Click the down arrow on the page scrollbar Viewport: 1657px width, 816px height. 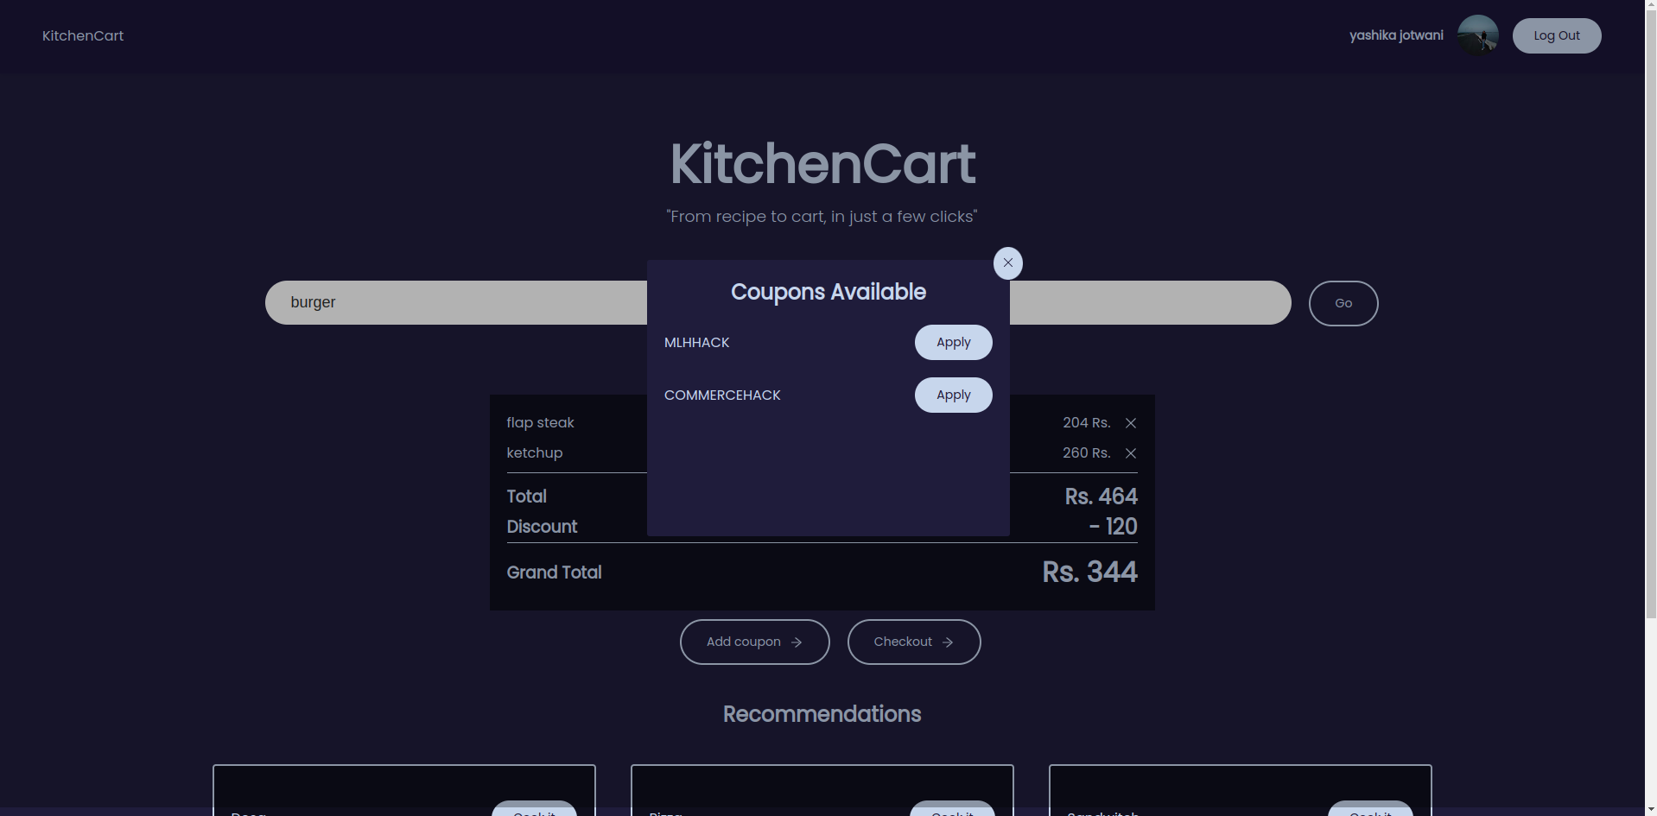tap(1650, 808)
